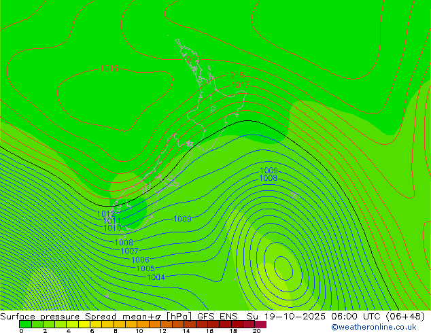Viewport: 431px width, 333px height.
Task: Click the 1009 label next to South Island's east coast
Action: click(182, 219)
